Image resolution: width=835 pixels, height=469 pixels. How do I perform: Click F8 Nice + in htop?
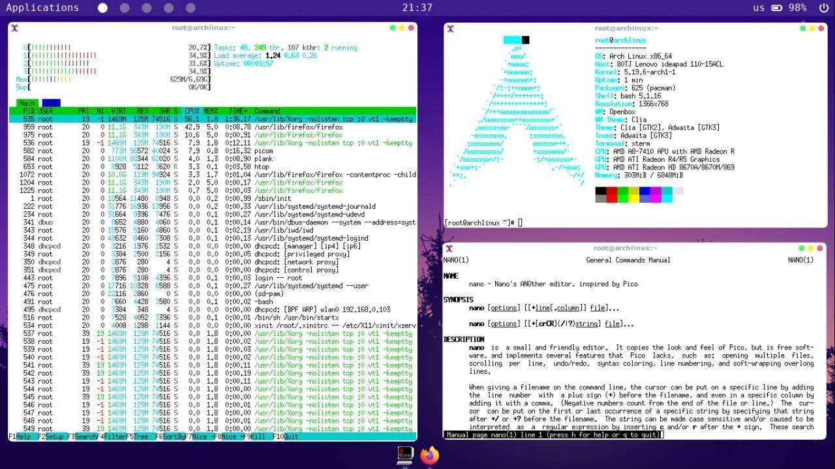[230, 436]
